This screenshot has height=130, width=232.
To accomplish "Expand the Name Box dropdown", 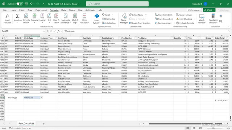I will click(44, 31).
